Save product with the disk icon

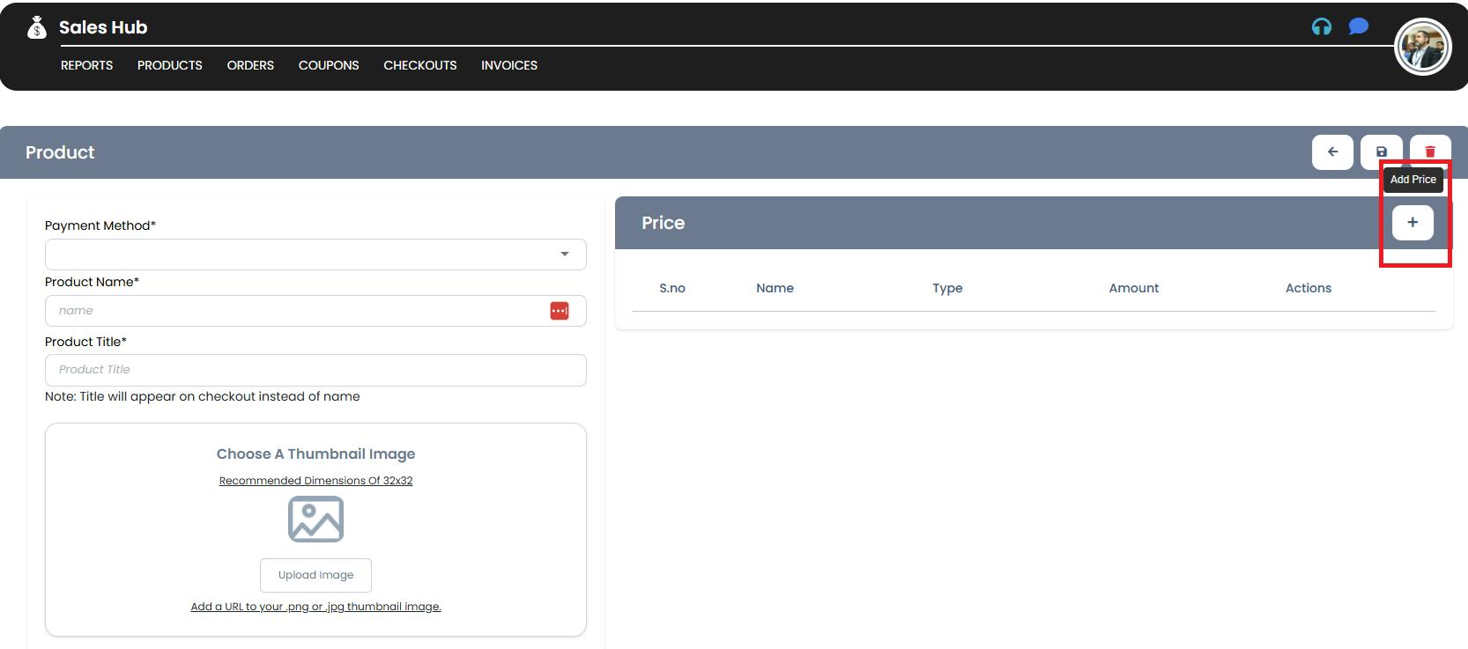point(1381,152)
